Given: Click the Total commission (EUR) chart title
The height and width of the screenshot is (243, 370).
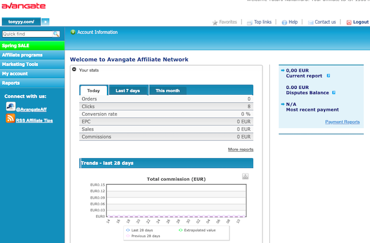Looking at the screenshot, I should (176, 179).
